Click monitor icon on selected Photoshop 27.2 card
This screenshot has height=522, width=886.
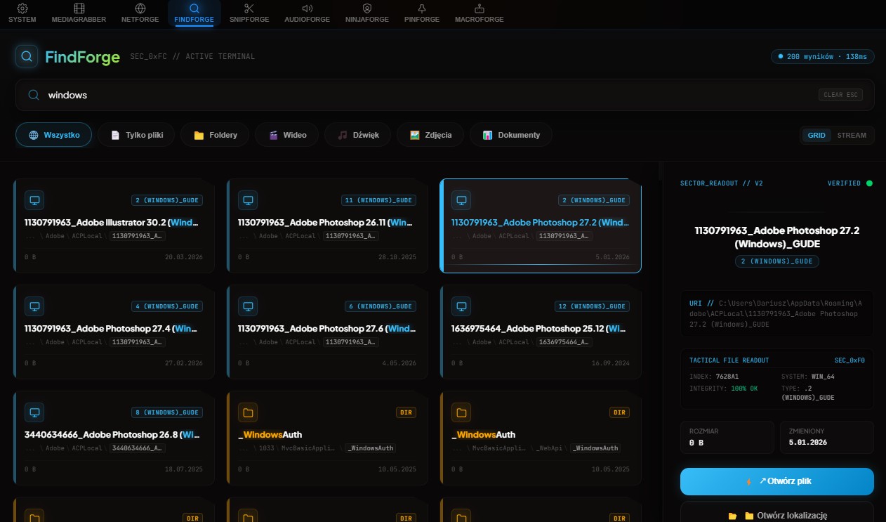[x=461, y=200]
